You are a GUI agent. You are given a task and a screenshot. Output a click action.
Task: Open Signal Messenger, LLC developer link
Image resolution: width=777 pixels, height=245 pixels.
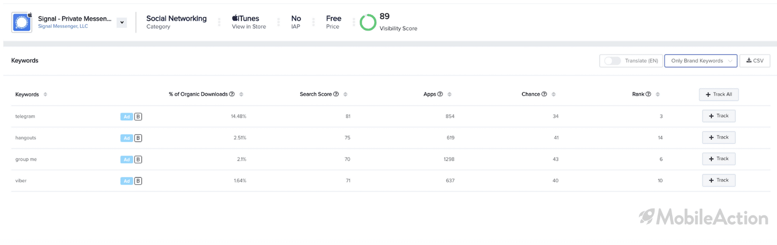[63, 27]
